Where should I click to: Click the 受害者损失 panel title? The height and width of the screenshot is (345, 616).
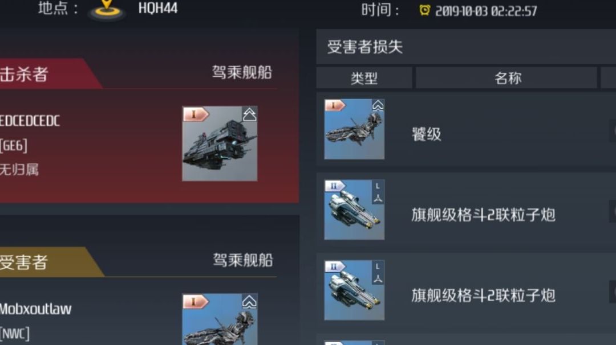365,47
